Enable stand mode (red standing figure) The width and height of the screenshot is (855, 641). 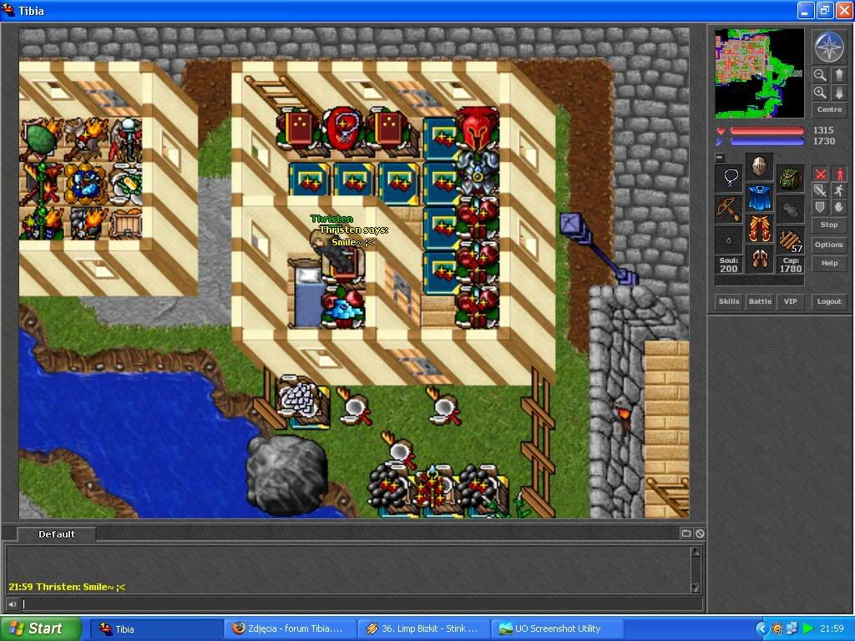pos(838,174)
